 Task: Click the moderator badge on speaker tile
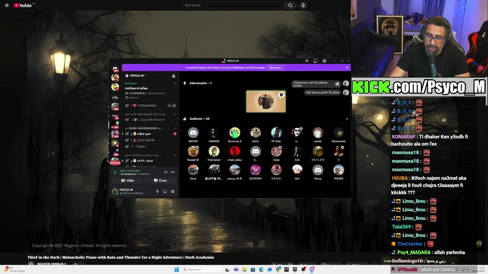[x=281, y=95]
